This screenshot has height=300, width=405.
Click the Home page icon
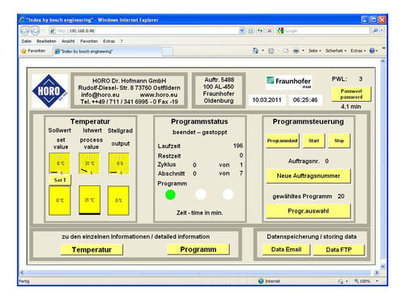click(x=255, y=50)
